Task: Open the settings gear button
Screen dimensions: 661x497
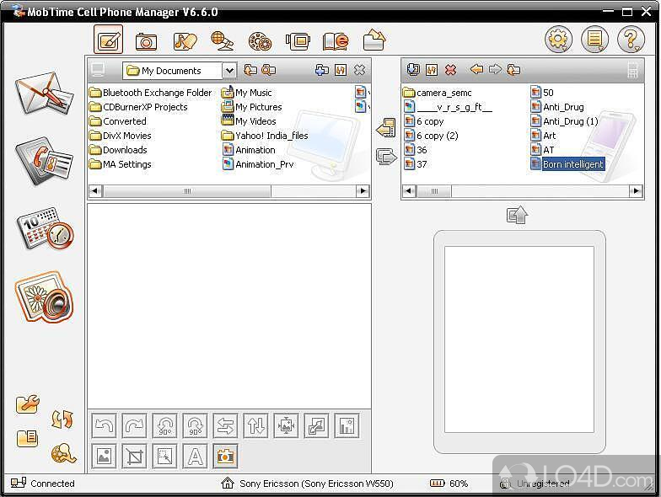Action: click(558, 40)
